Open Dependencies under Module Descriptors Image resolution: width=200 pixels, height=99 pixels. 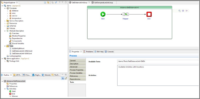[x=16, y=38]
